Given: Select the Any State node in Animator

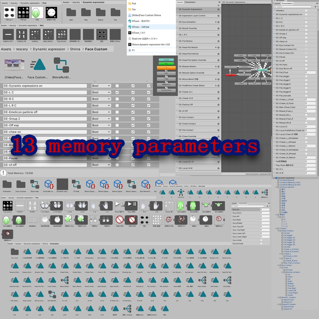Looking at the screenshot, I should click(x=166, y=60).
